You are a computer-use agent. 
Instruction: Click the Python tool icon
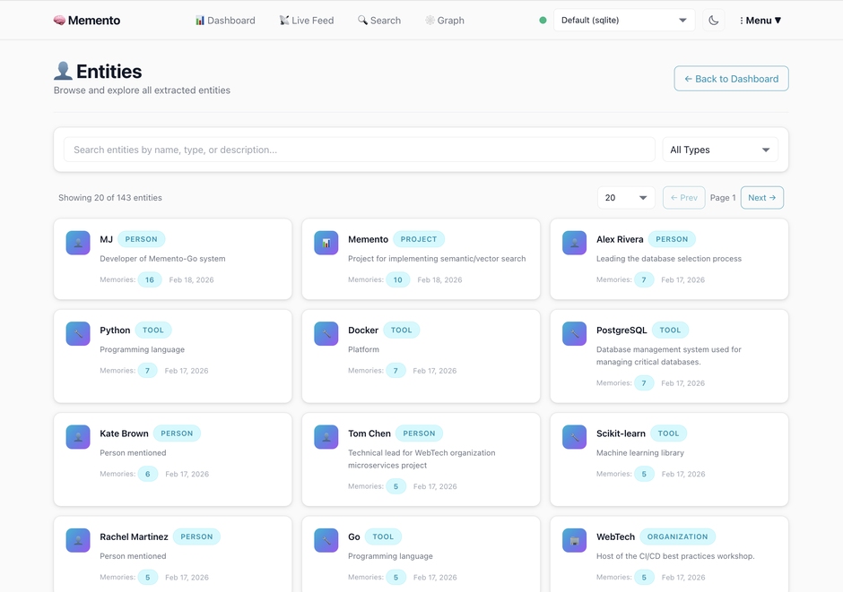[x=78, y=333]
